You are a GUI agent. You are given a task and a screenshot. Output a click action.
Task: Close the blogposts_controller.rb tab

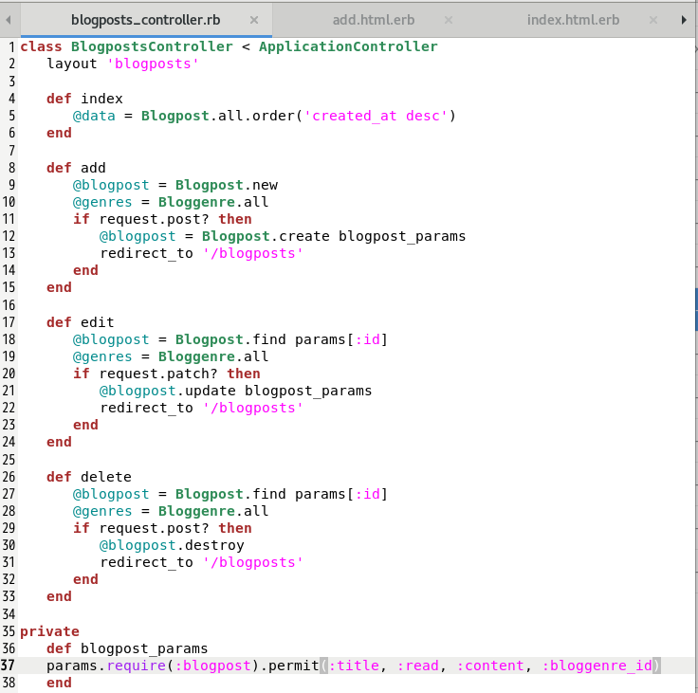(x=254, y=20)
